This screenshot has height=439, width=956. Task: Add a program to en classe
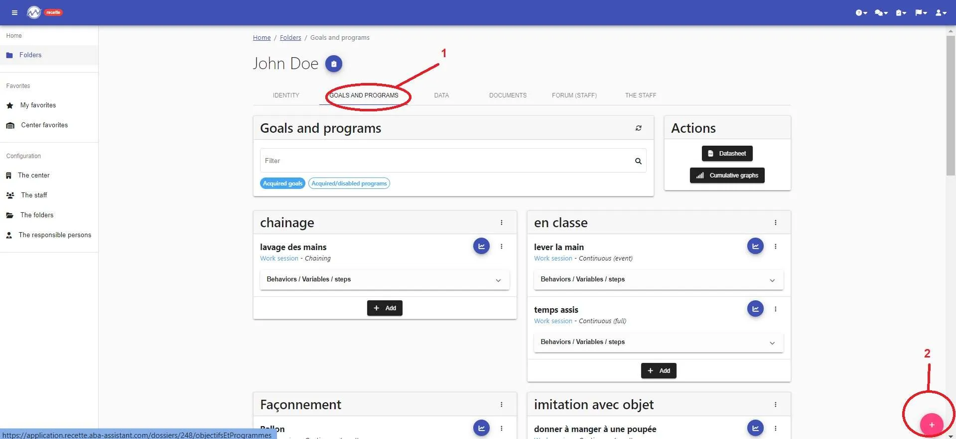tap(659, 371)
